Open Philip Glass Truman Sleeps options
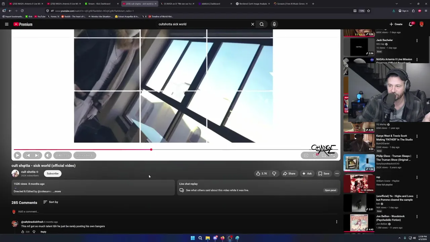Screen dimensions: 430x242 [x=417, y=157]
